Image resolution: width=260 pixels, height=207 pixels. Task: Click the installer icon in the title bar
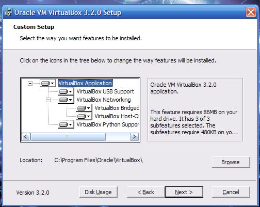pos(8,12)
